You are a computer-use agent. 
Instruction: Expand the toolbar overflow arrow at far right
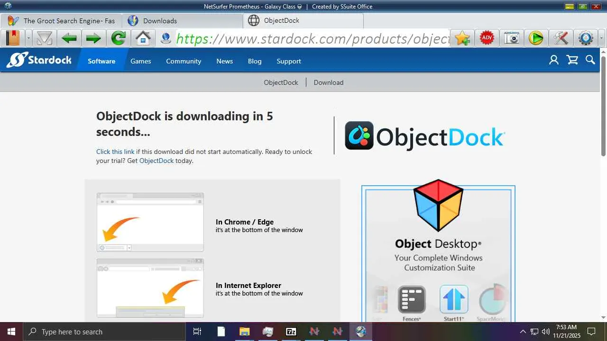coord(602,38)
